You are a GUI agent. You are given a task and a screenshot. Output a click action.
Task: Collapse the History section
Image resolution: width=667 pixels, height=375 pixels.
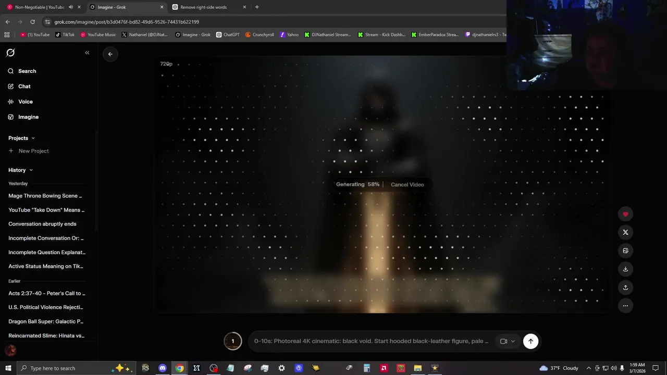[x=20, y=170]
